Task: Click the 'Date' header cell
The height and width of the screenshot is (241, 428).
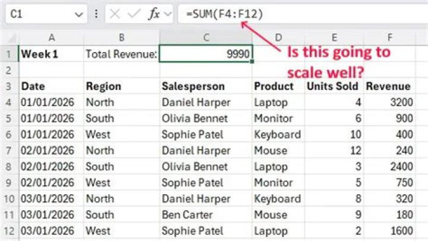Action: [51, 86]
